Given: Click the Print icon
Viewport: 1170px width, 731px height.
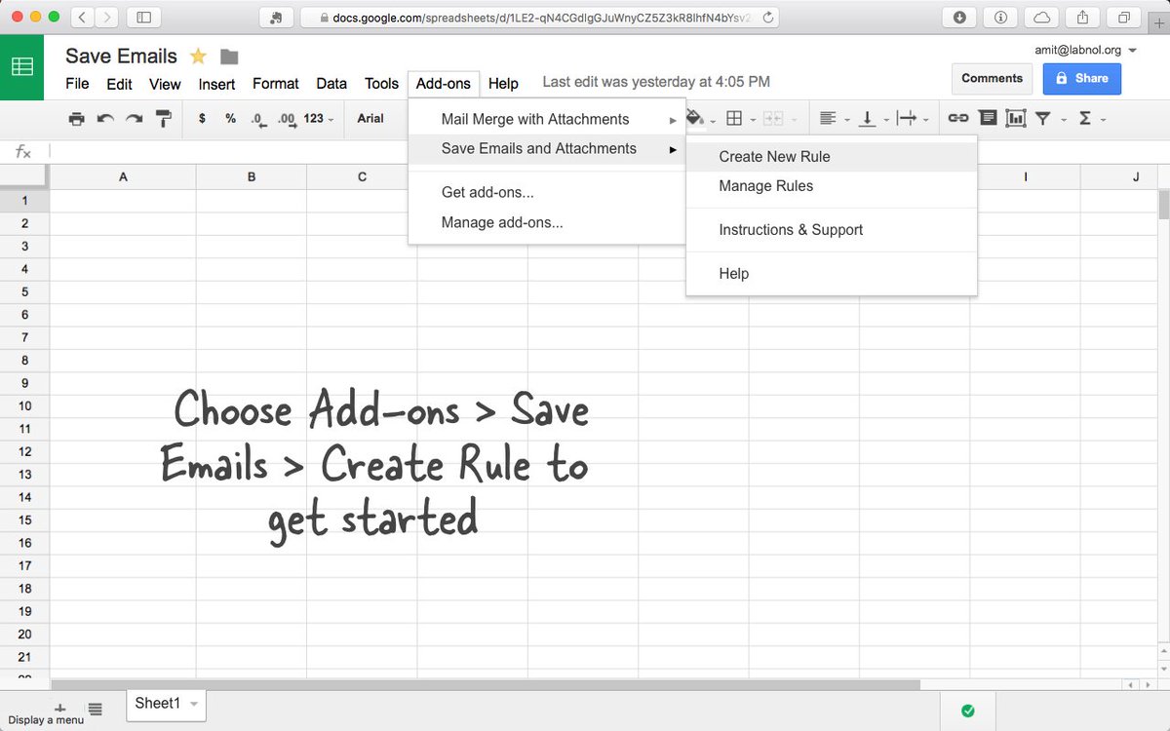Looking at the screenshot, I should click(76, 117).
